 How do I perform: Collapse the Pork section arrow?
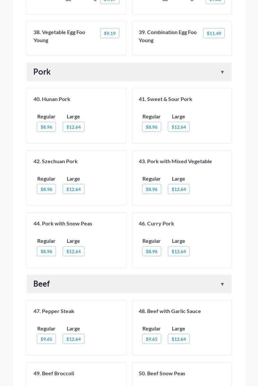222,72
